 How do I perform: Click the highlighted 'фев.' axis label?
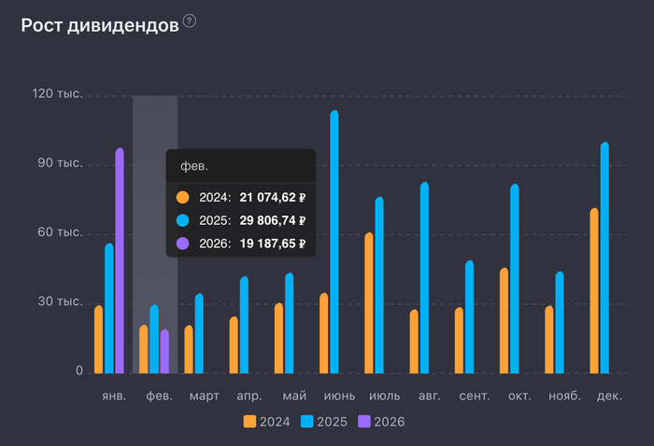(x=160, y=397)
